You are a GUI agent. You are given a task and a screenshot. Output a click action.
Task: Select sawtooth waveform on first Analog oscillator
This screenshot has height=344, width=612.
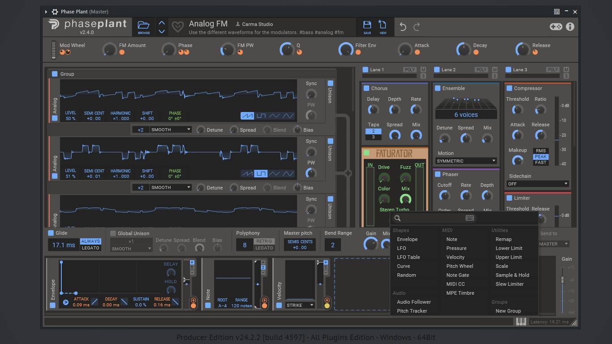(247, 116)
